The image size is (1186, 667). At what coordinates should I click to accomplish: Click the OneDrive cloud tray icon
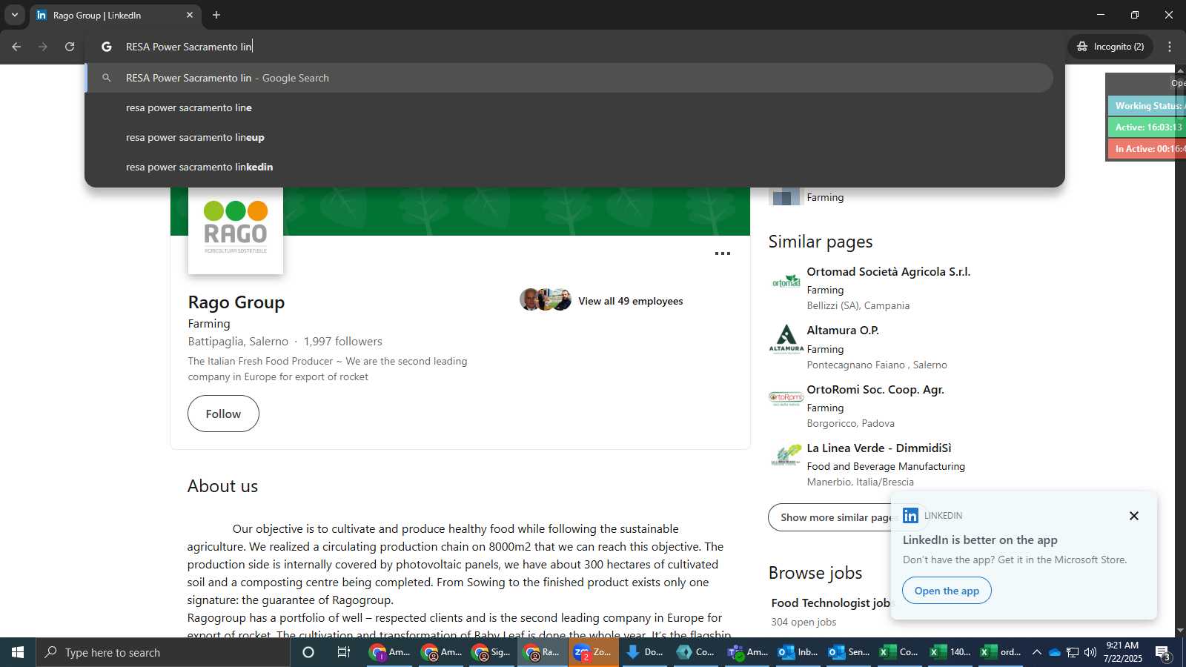[1054, 652]
